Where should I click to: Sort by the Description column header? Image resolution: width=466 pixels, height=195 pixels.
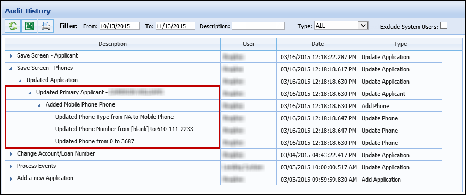tap(112, 44)
